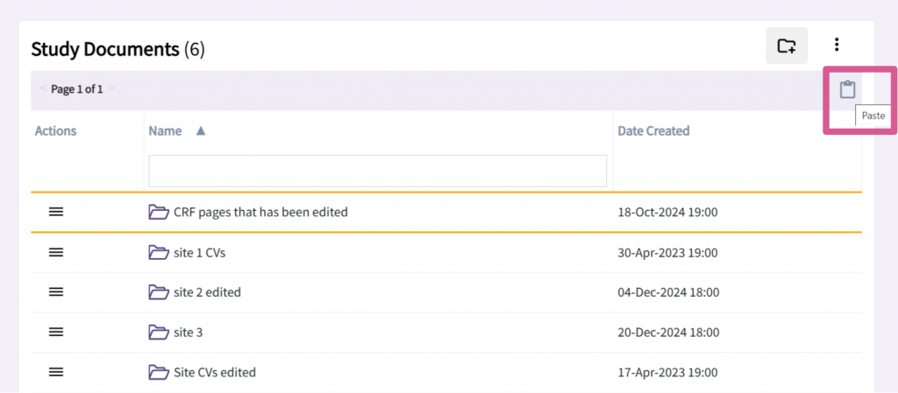Open actions menu for site 3 row
The image size is (898, 393).
[55, 332]
